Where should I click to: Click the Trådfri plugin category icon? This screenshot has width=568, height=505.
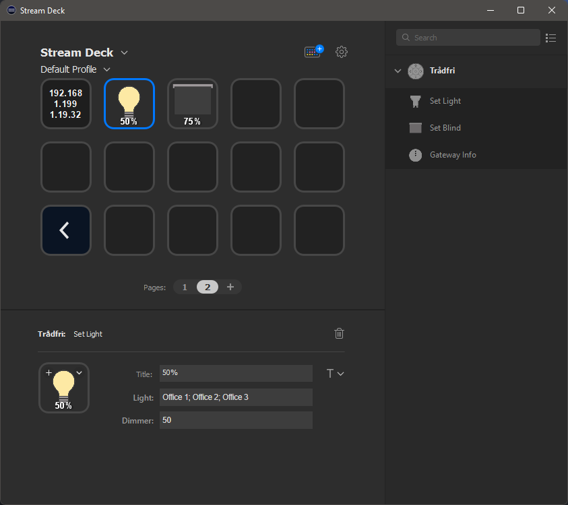click(416, 71)
